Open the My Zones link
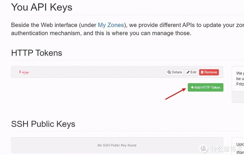 [x=111, y=25]
